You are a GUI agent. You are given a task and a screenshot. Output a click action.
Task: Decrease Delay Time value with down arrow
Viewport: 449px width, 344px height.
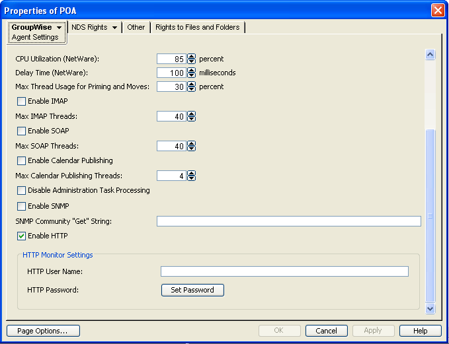tap(191, 75)
